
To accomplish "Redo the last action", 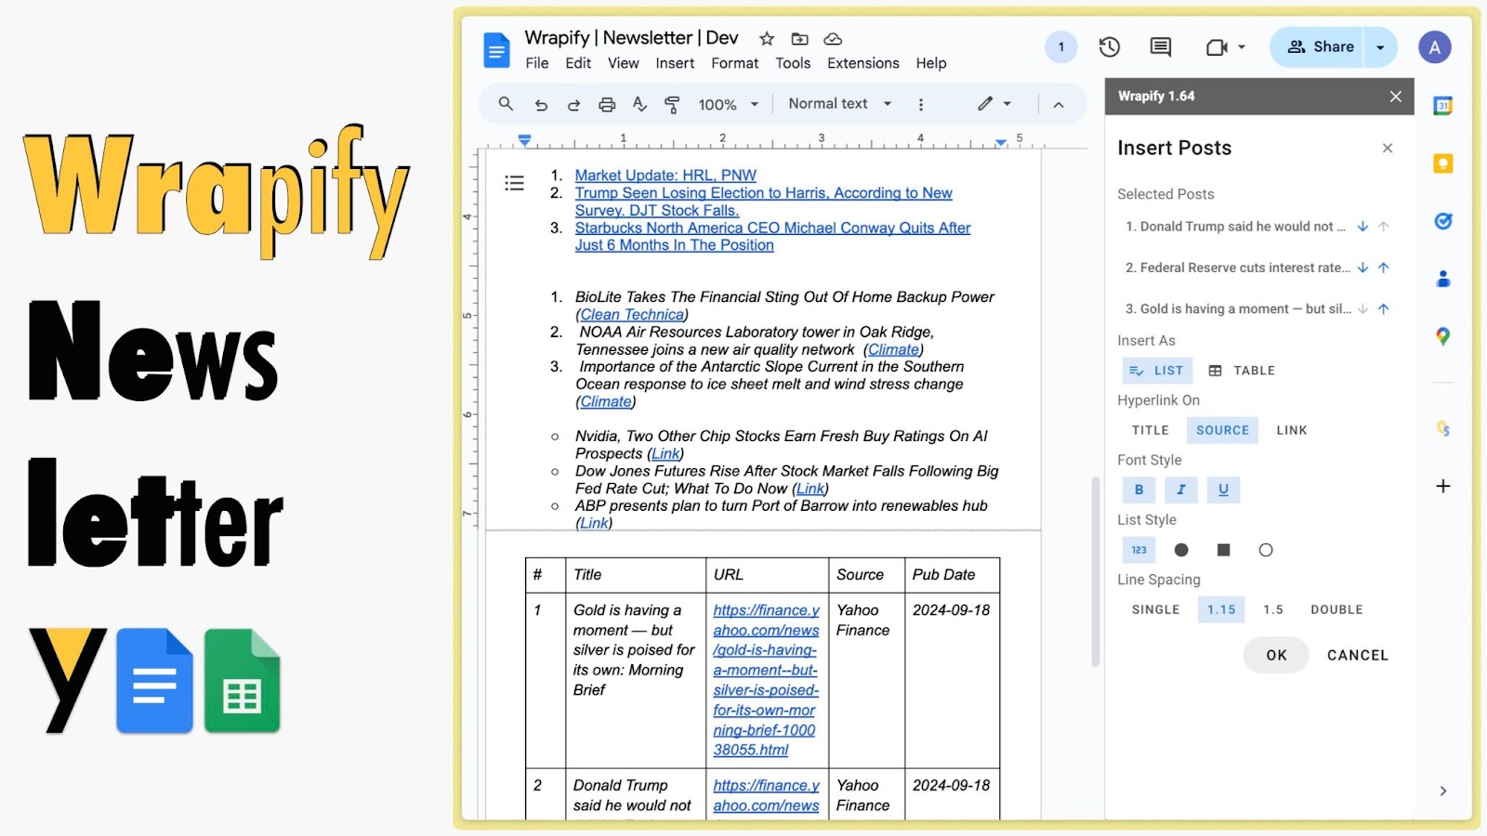I will (573, 105).
